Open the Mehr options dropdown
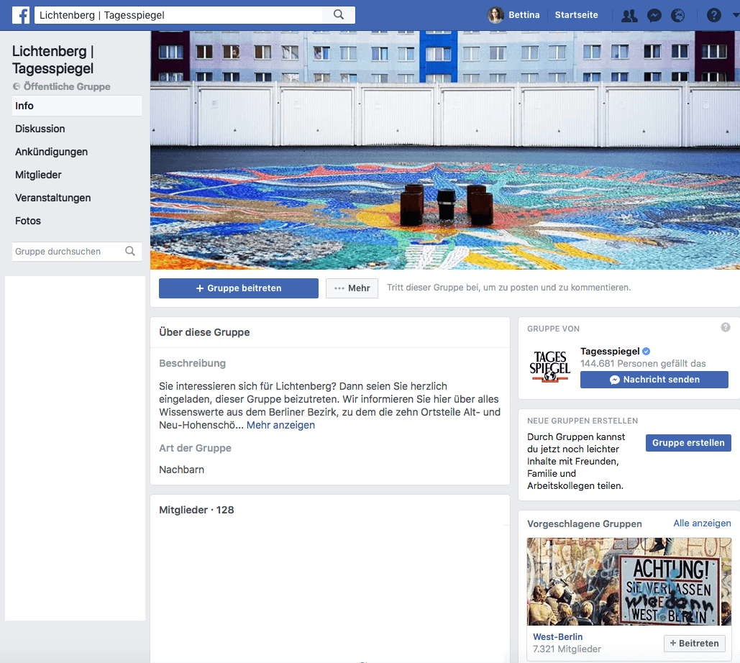Viewport: 740px width, 663px height. coord(352,288)
